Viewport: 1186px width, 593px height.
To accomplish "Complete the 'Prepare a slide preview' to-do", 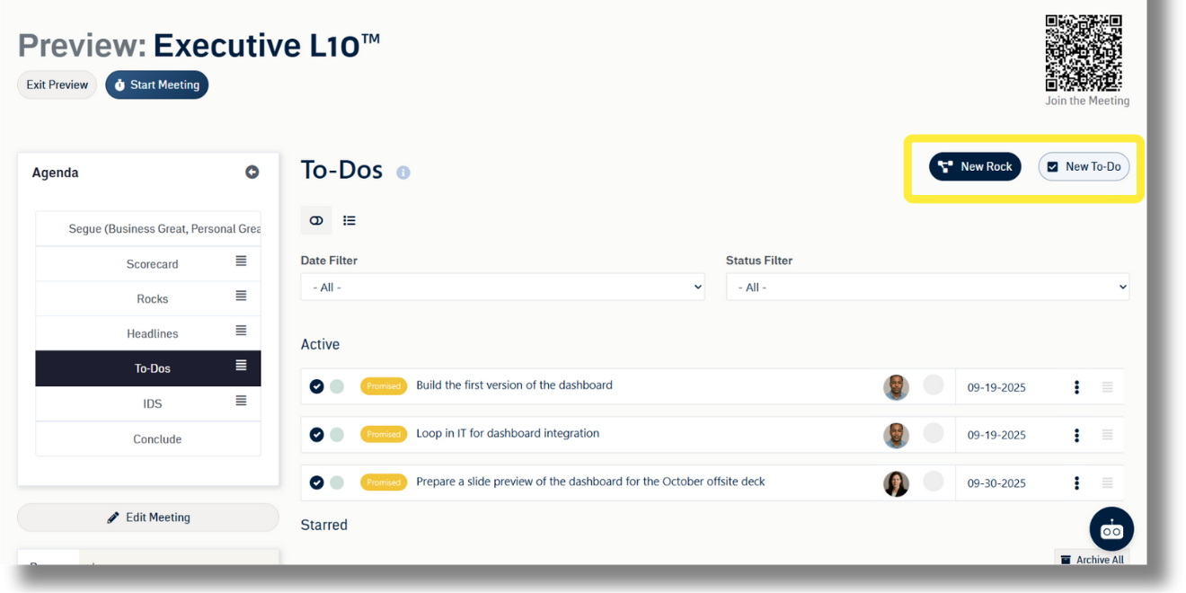I will coord(316,482).
